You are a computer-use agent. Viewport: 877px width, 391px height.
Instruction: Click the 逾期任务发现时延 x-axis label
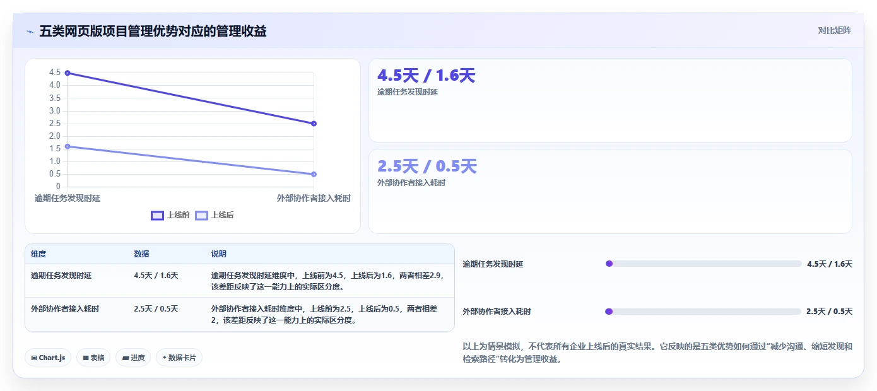(x=68, y=198)
